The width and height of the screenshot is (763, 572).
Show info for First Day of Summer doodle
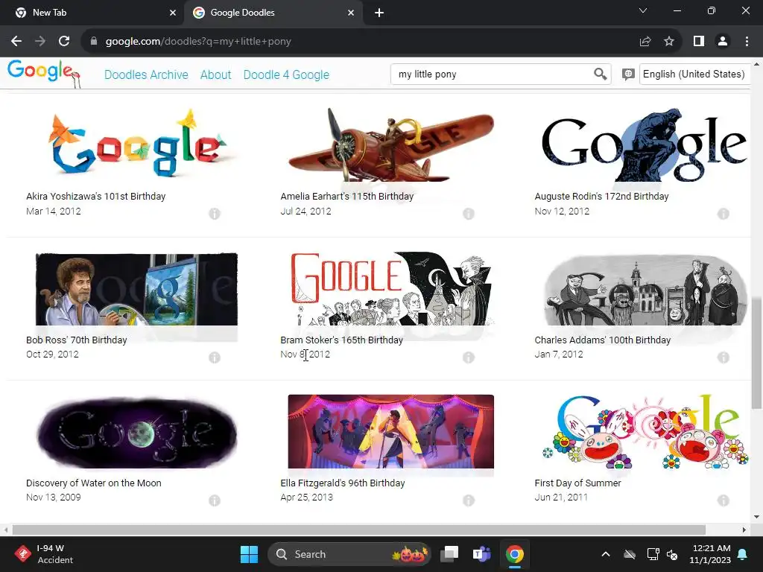[723, 500]
